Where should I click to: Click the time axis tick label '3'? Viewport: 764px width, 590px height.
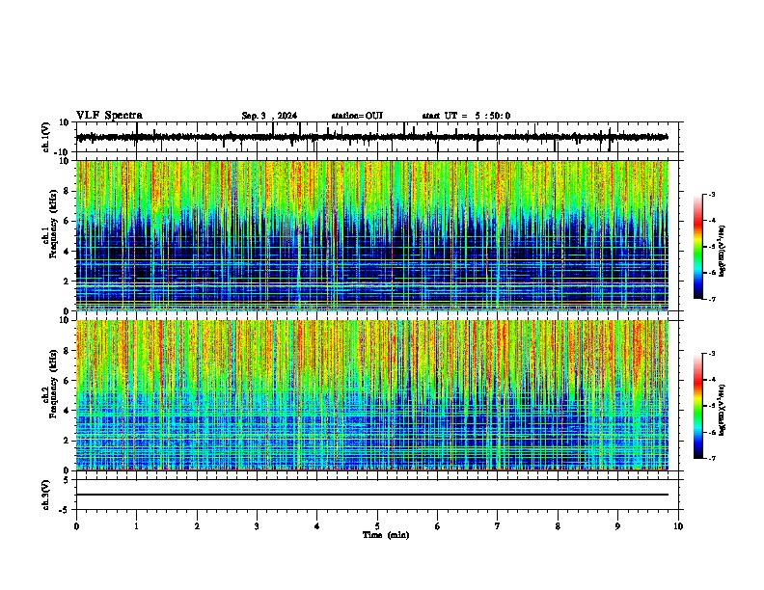point(257,526)
